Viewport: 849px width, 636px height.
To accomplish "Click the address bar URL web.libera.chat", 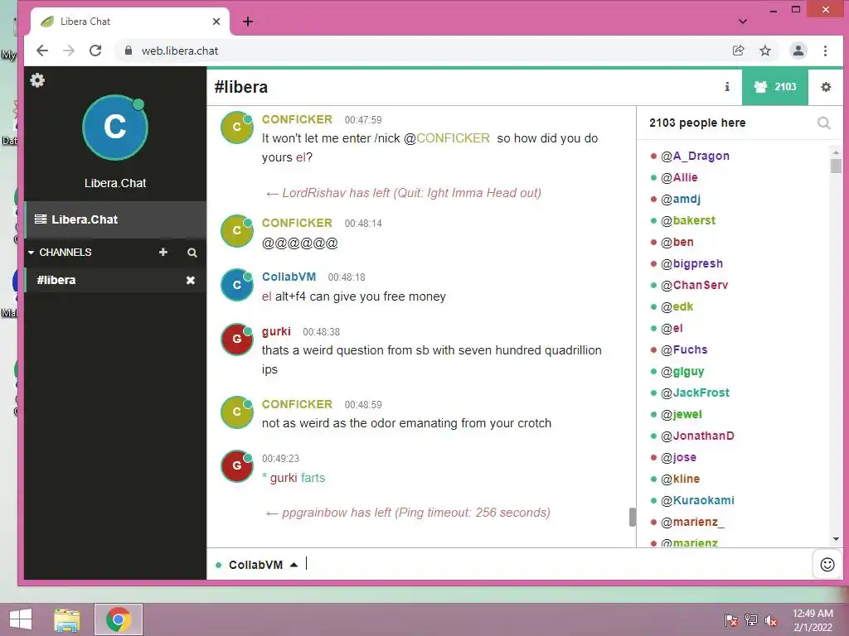I will coord(180,51).
